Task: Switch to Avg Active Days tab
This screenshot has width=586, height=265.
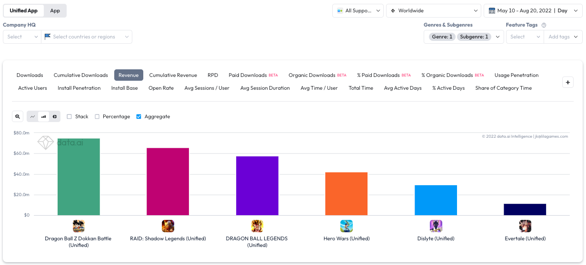Action: 403,88
